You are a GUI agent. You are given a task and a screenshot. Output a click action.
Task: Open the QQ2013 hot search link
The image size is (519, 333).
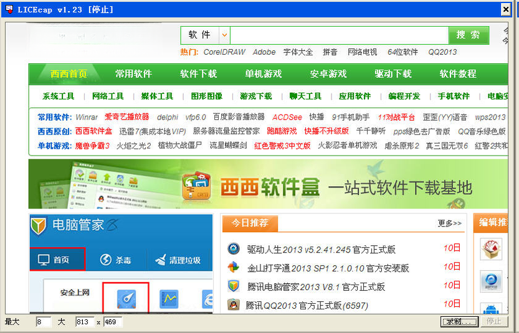tap(442, 52)
